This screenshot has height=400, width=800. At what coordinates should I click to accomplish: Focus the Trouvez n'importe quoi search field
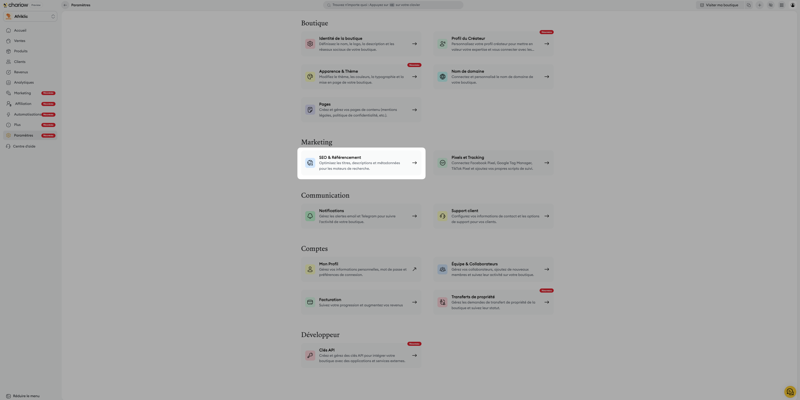[393, 5]
